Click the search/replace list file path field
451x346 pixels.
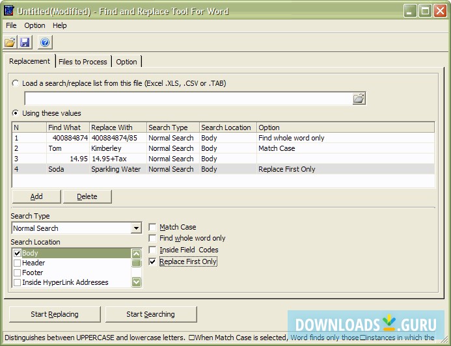(188, 99)
